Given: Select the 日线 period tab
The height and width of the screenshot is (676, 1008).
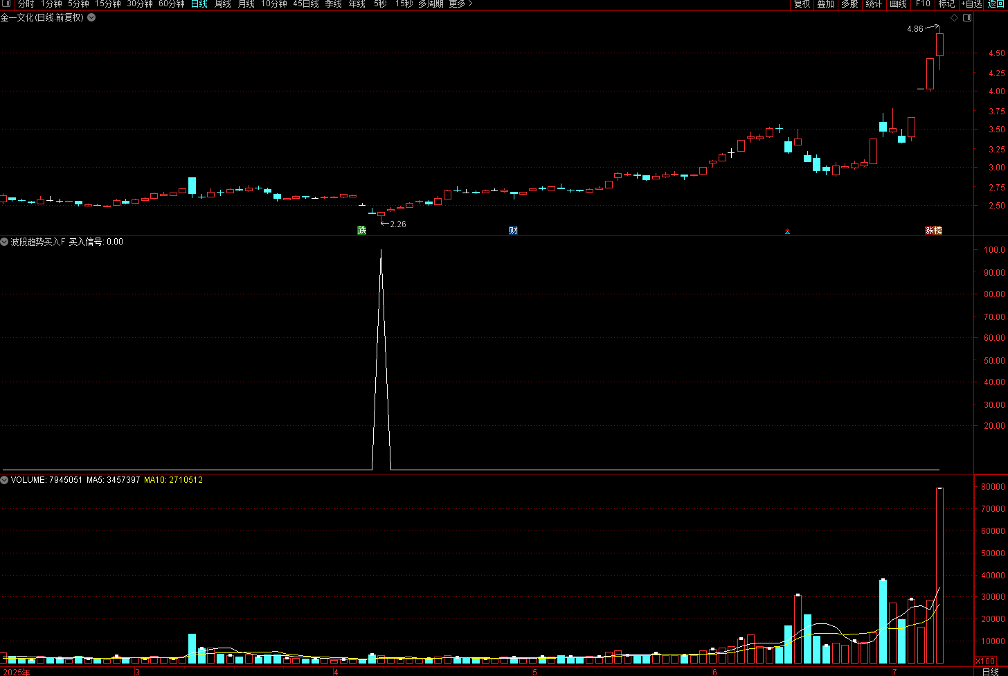Looking at the screenshot, I should click(x=199, y=4).
